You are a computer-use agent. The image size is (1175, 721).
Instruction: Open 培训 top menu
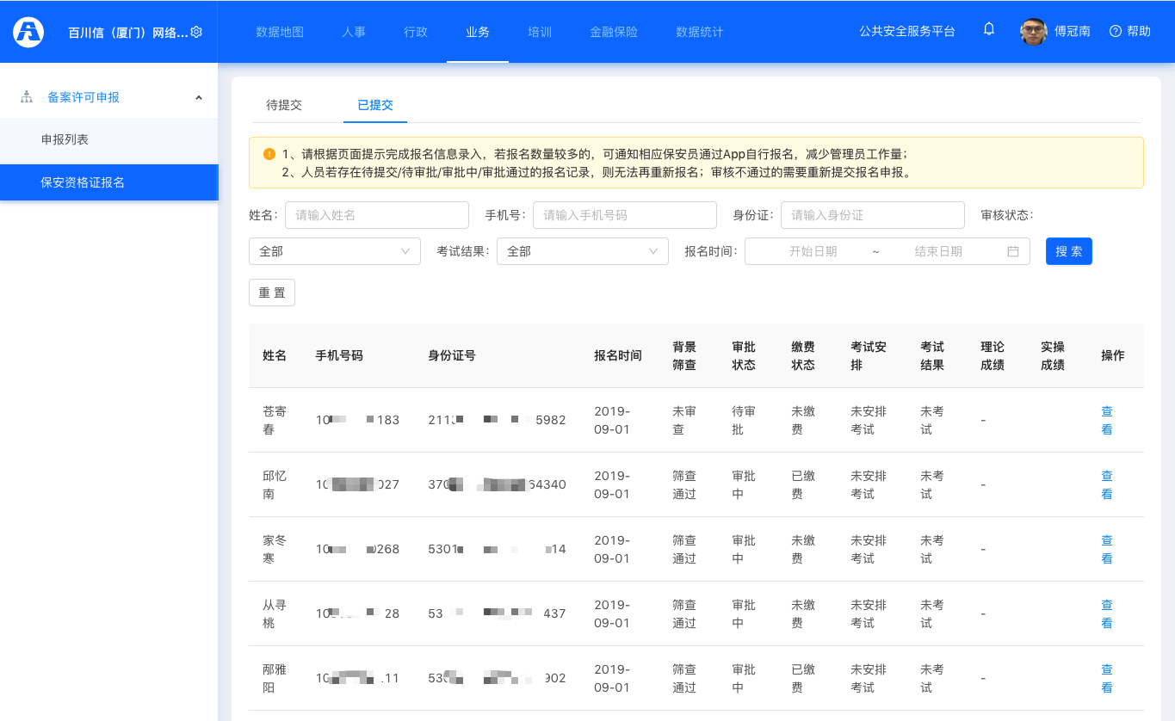coord(540,32)
